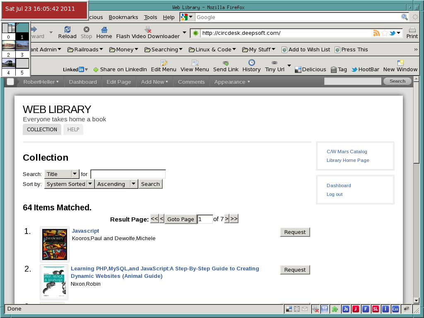Switch to the HELP tab
Viewport: 424px width, 318px height.
(x=73, y=130)
